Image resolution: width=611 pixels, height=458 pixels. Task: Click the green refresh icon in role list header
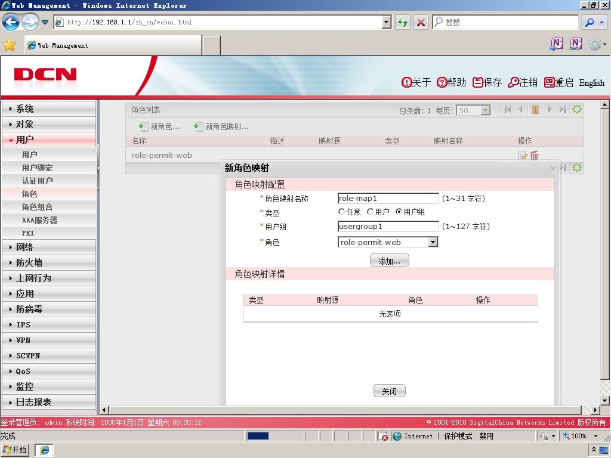coord(577,110)
